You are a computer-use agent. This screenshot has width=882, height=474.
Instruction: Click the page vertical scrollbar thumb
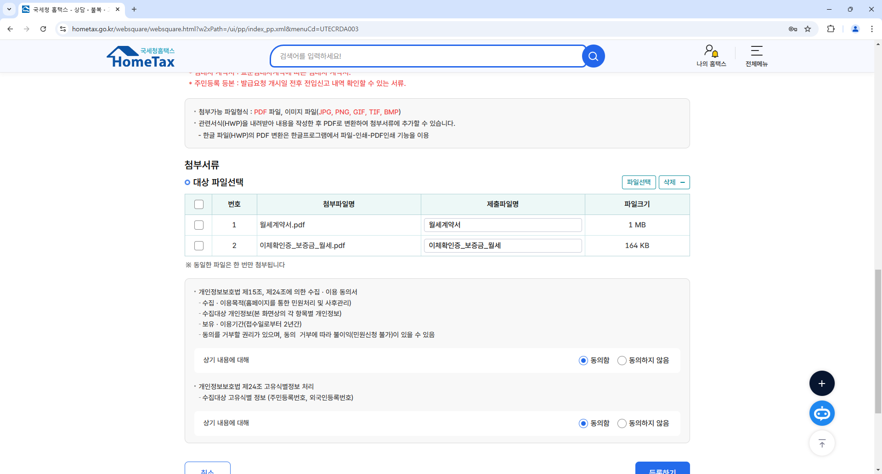(878, 342)
